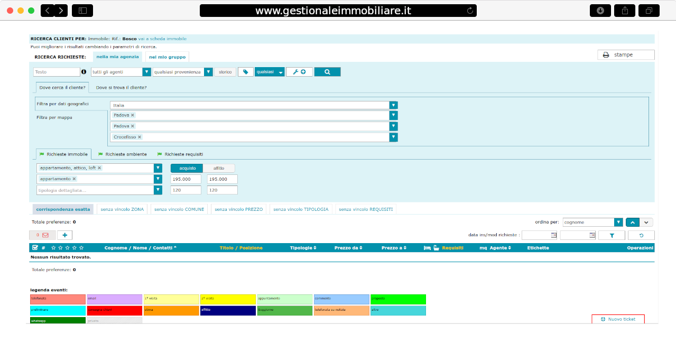Image resolution: width=676 pixels, height=343 pixels.
Task: Click the info icon beside Testo field
Action: pos(84,72)
